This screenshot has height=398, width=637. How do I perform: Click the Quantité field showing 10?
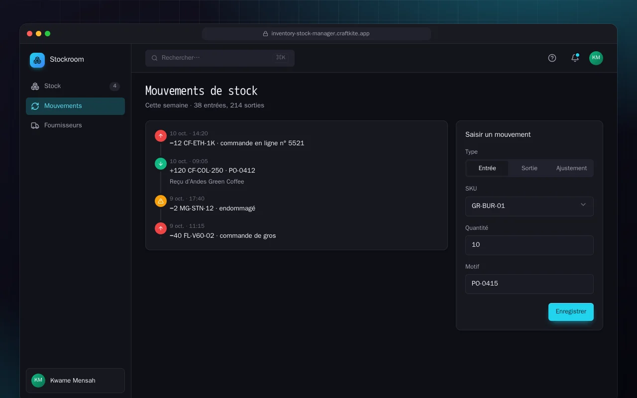[x=530, y=245]
